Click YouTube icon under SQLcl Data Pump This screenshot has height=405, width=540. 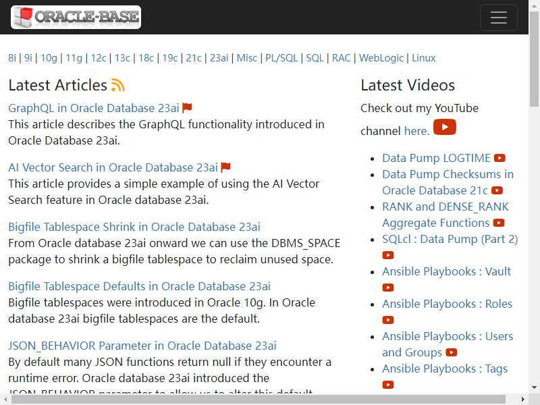point(387,255)
